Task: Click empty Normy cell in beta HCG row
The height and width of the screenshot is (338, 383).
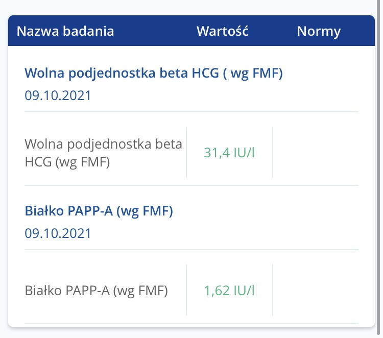Action: pos(316,153)
